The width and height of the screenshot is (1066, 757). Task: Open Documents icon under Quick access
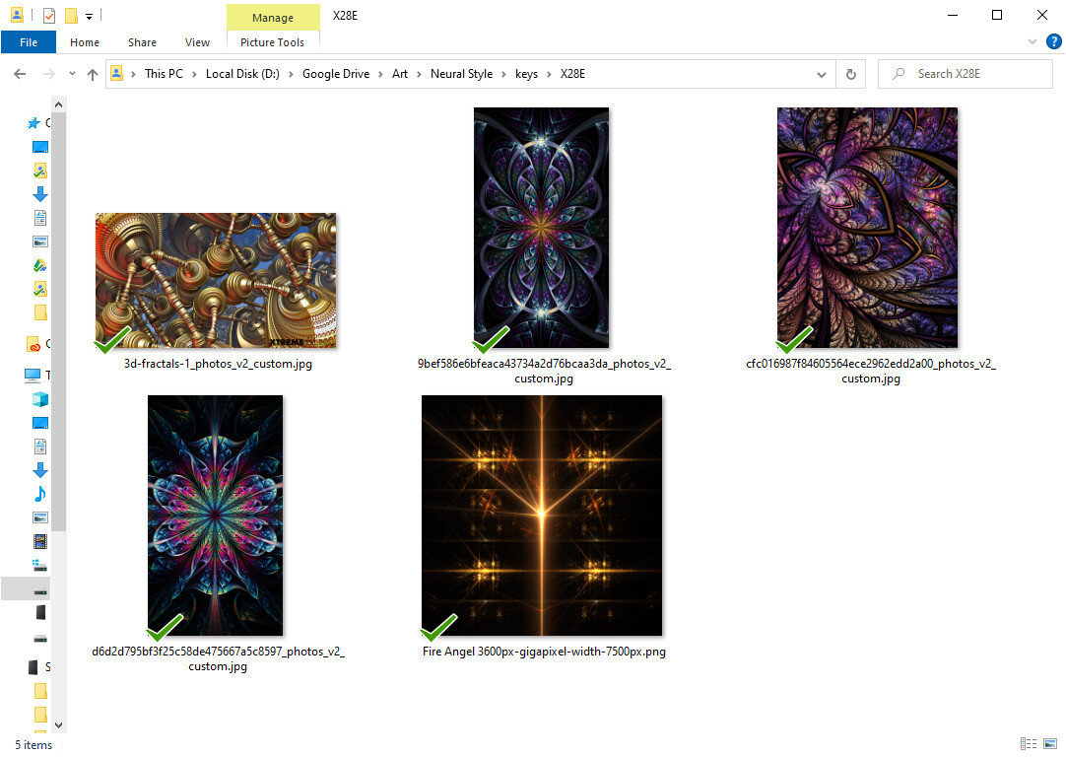40,218
